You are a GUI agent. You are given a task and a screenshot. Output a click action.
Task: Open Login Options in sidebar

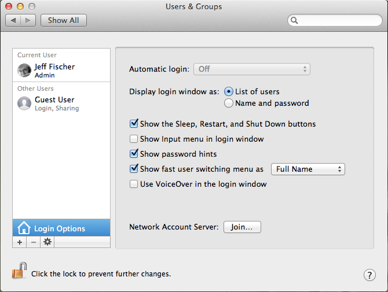(x=61, y=228)
